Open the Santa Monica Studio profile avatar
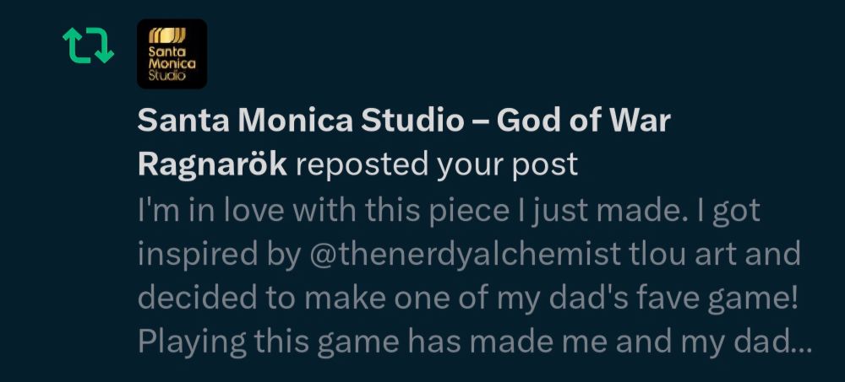Image resolution: width=845 pixels, height=382 pixels. (x=172, y=54)
